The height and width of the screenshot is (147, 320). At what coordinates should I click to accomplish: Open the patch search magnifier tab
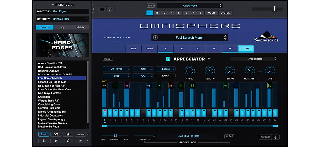coord(62,27)
